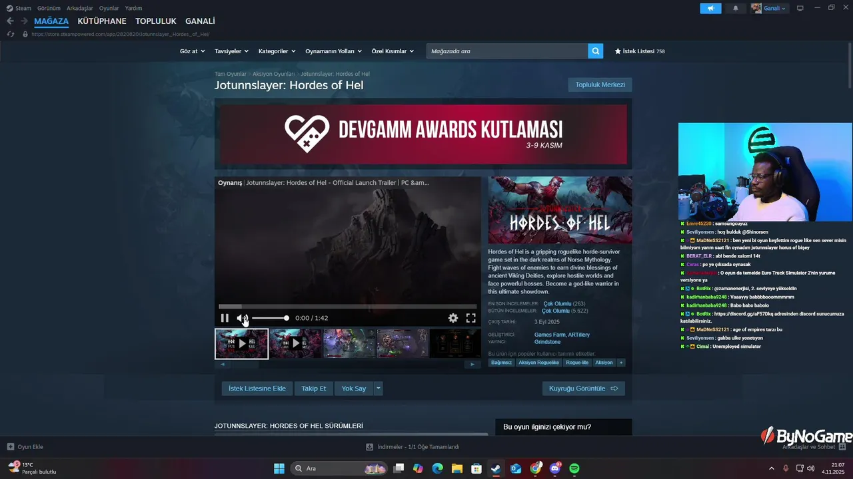The height and width of the screenshot is (479, 853).
Task: Click the plus button after tags
Action: pos(621,363)
